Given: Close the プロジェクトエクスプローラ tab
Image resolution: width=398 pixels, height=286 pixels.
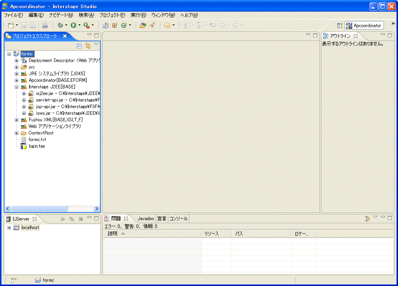Looking at the screenshot, I should point(65,36).
